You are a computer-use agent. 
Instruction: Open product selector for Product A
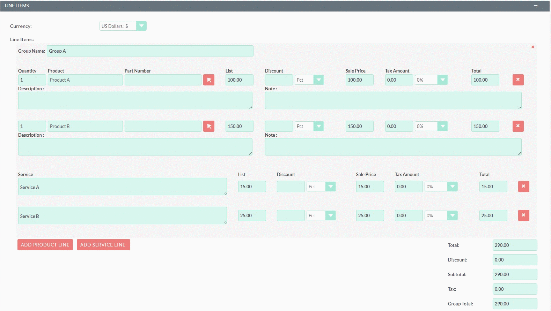pyautogui.click(x=209, y=80)
